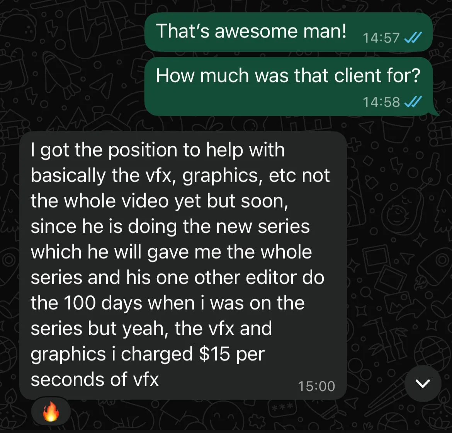The height and width of the screenshot is (433, 452).
Task: Click the tail of the 14:58 bubble
Action: tap(435, 113)
